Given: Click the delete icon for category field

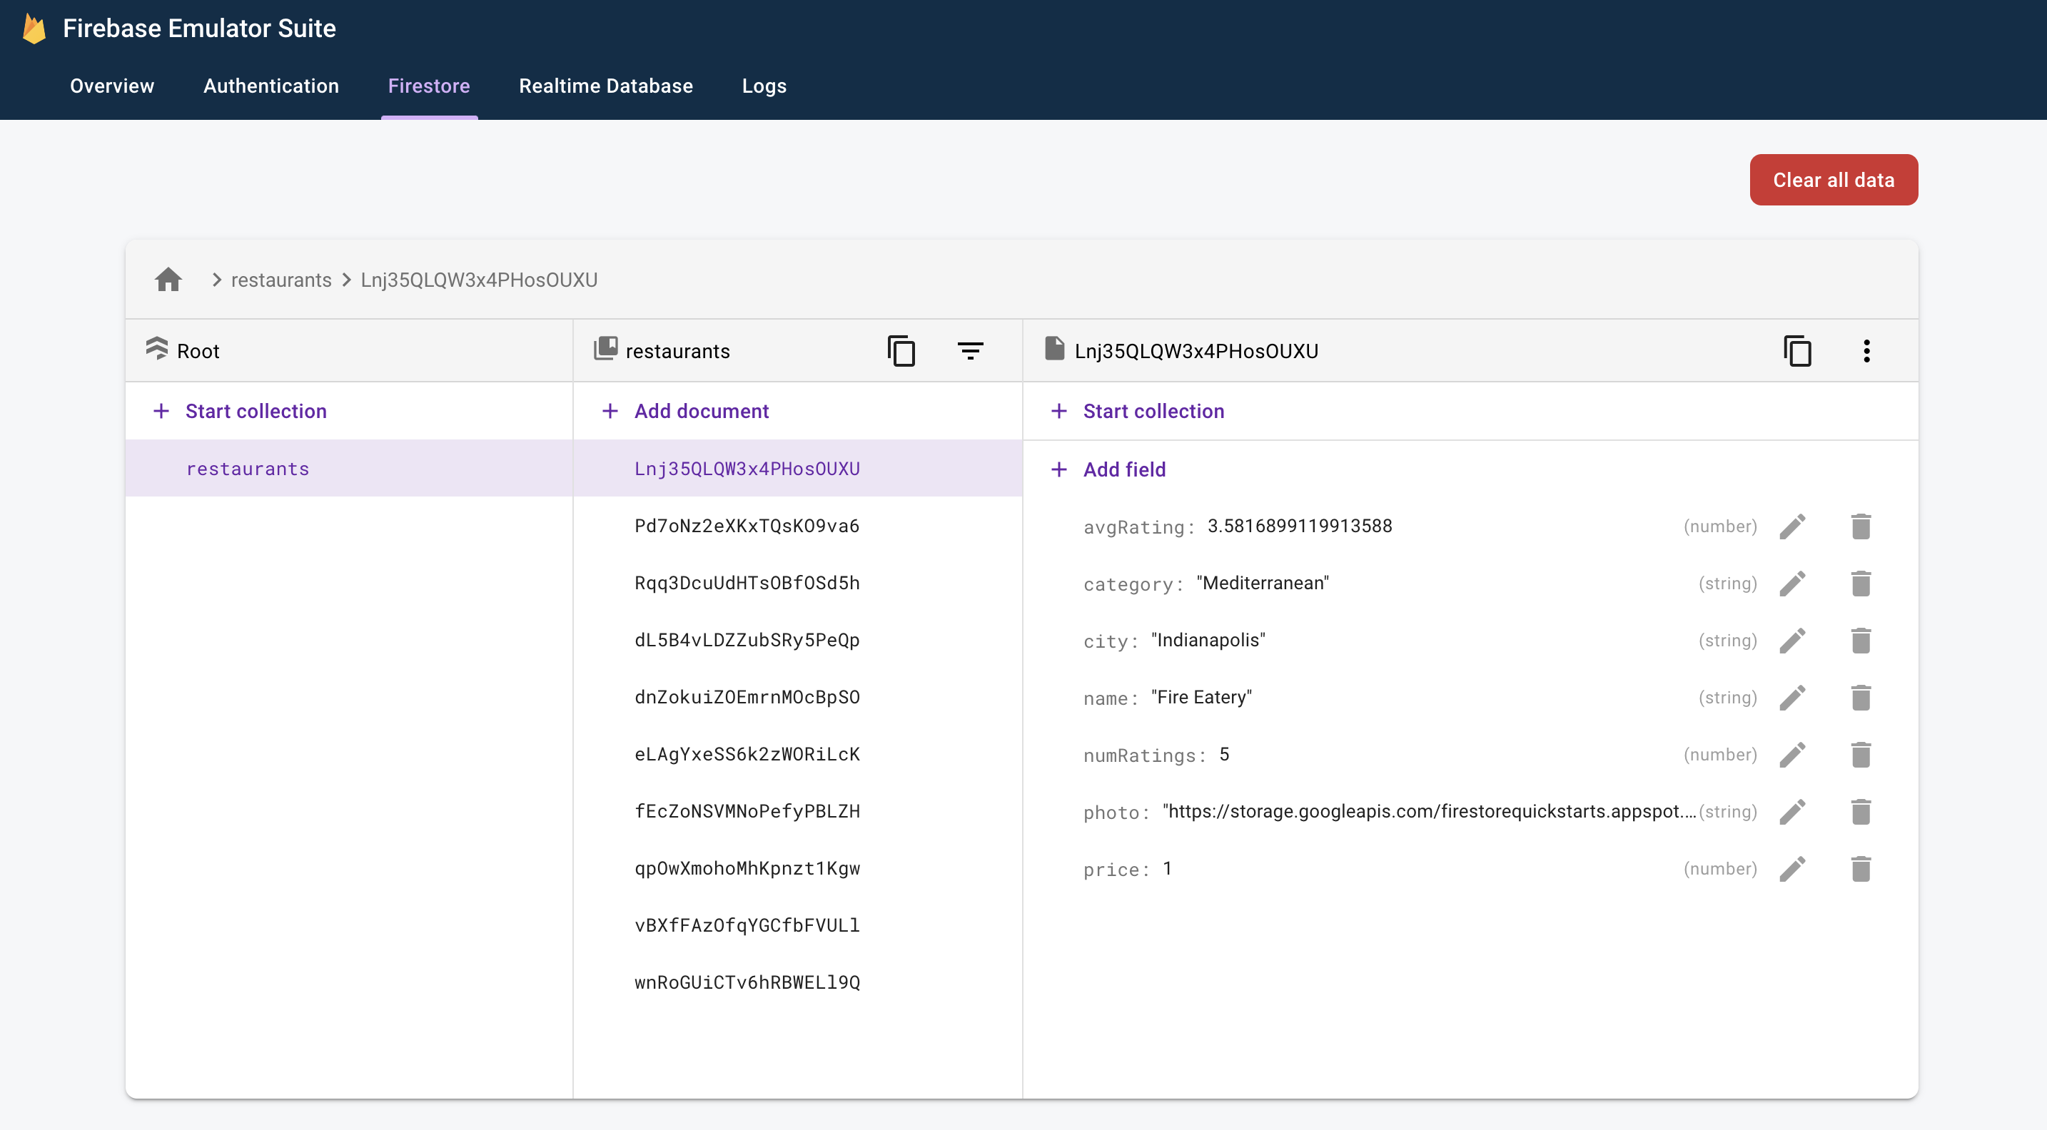Looking at the screenshot, I should point(1861,583).
